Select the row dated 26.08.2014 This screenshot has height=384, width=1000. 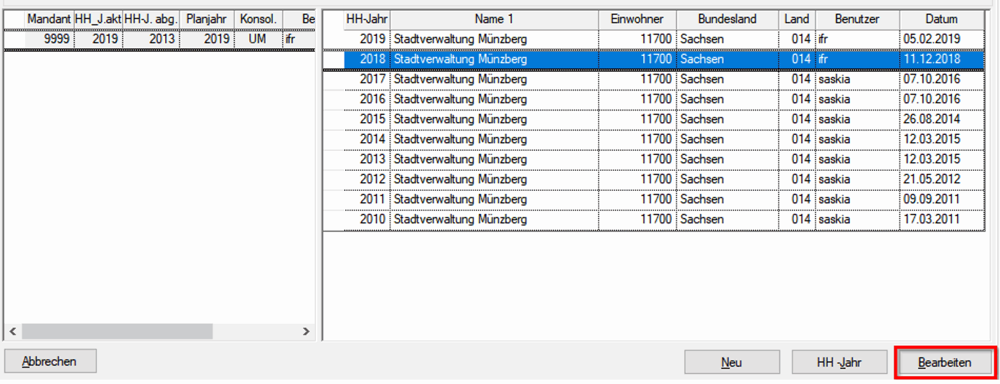coord(941,119)
